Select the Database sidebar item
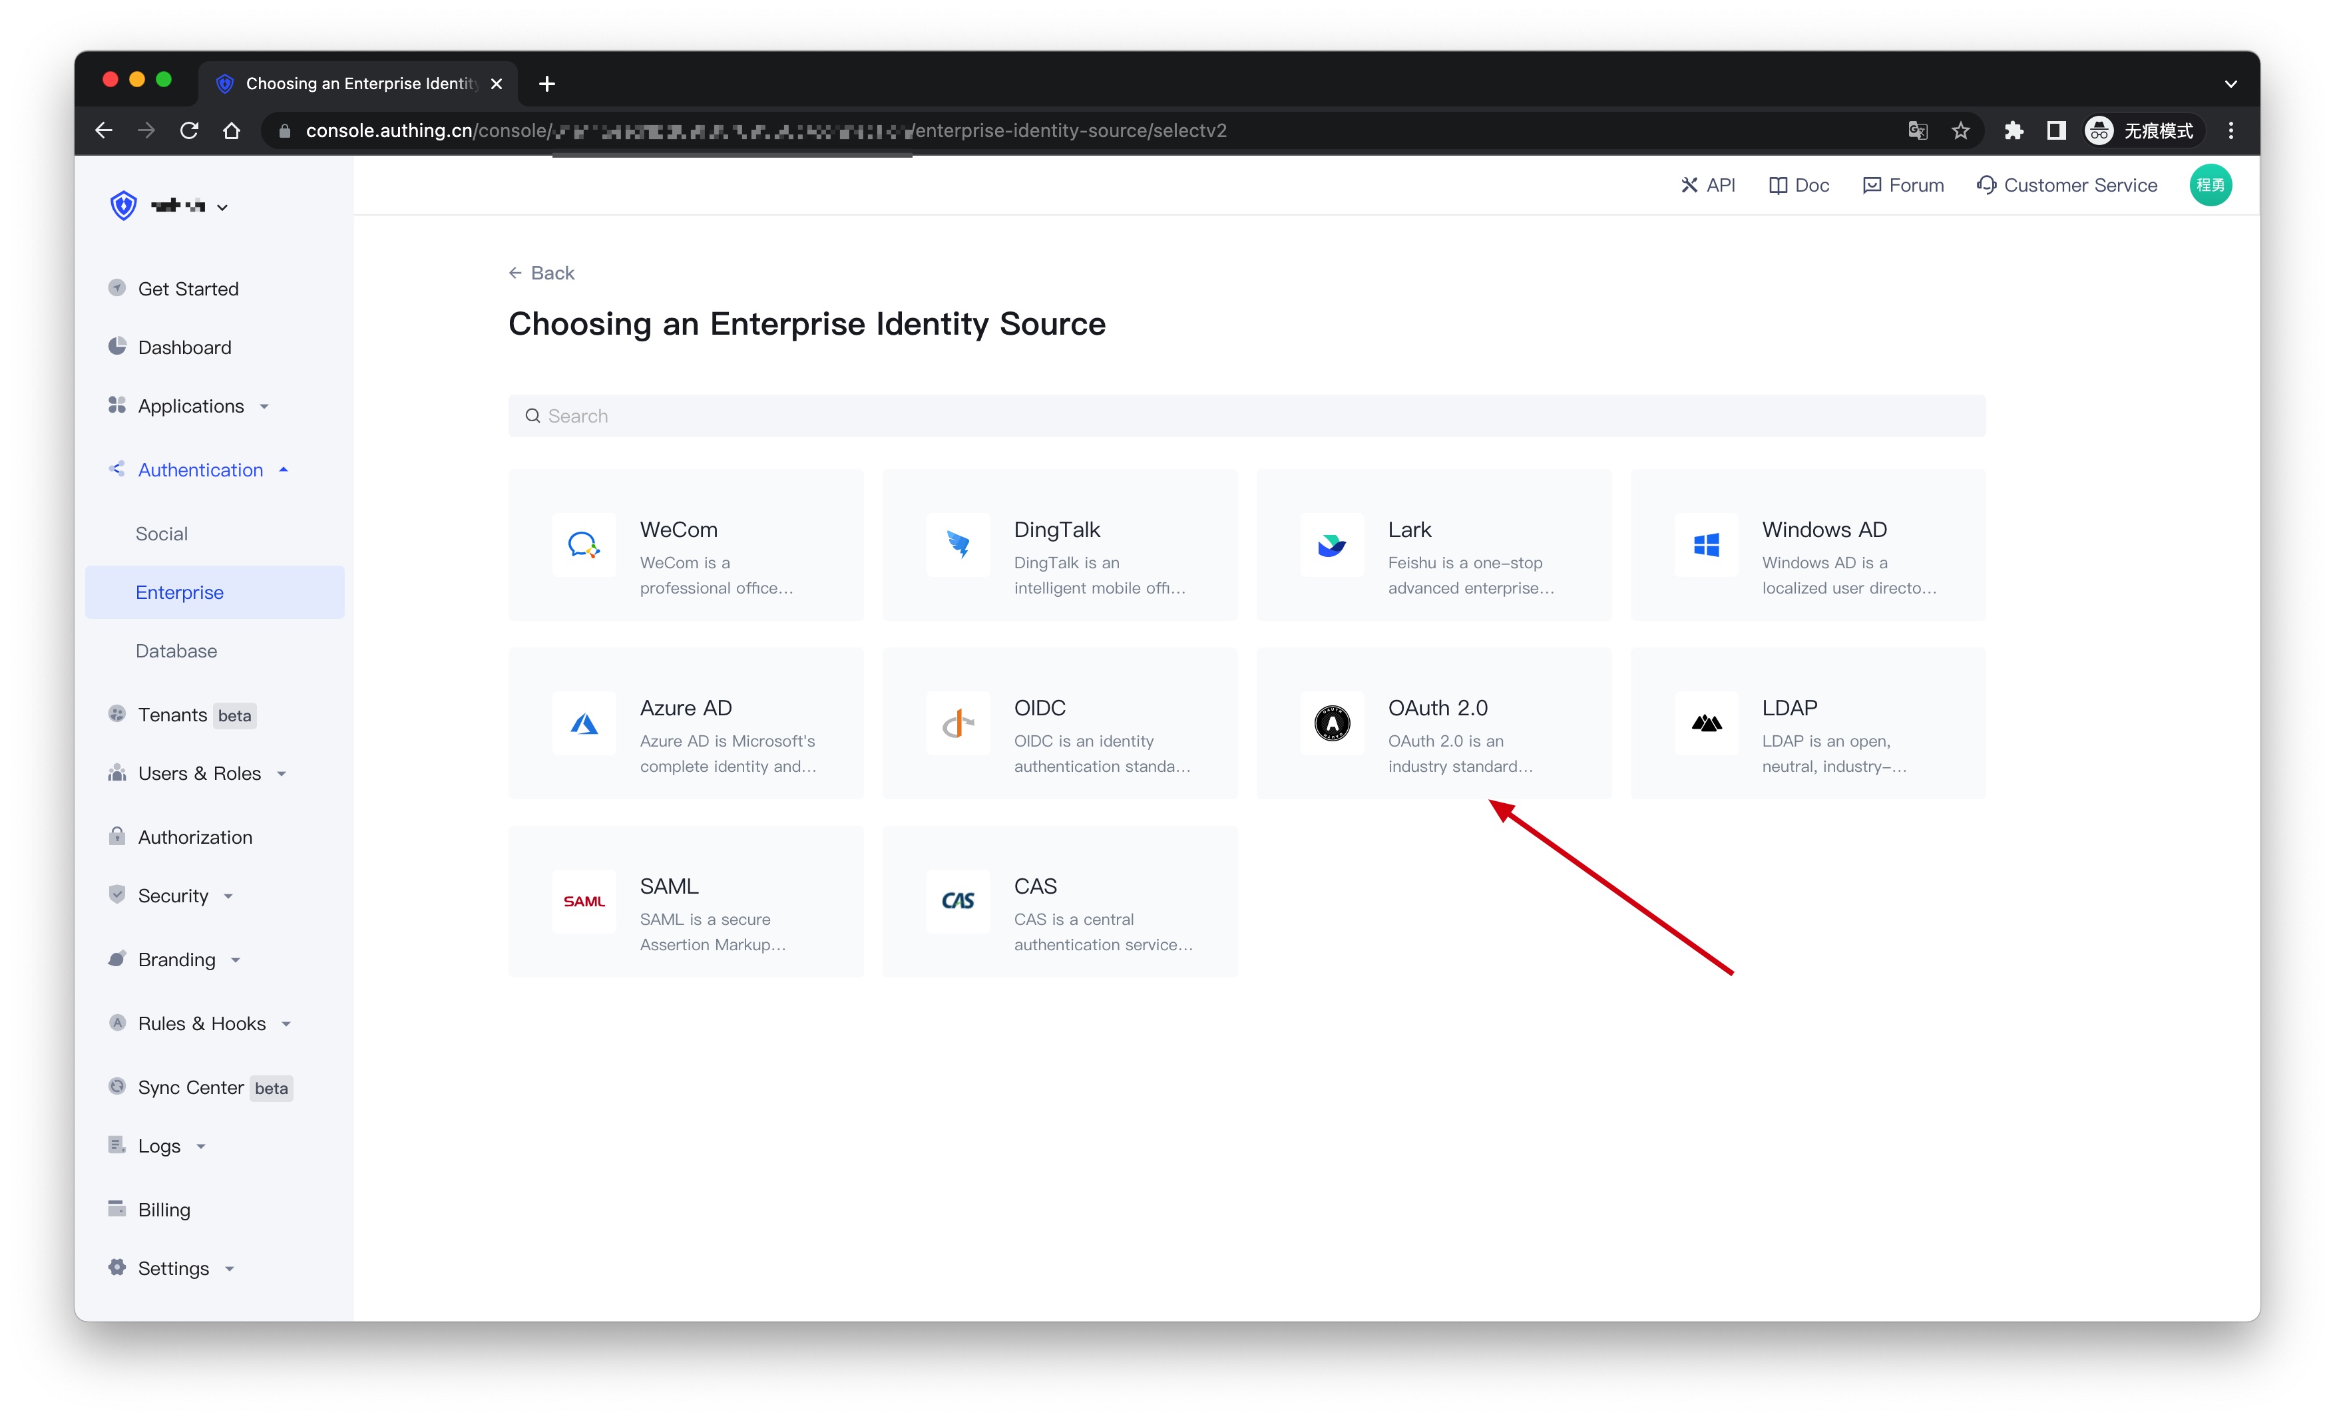Viewport: 2335px width, 1420px height. [x=176, y=651]
